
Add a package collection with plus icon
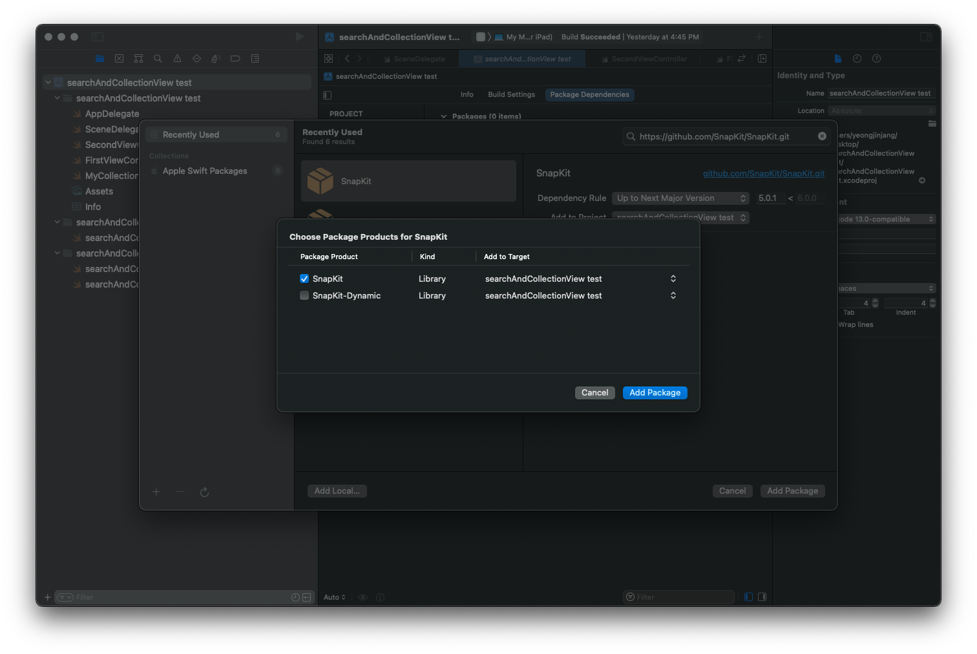(156, 492)
